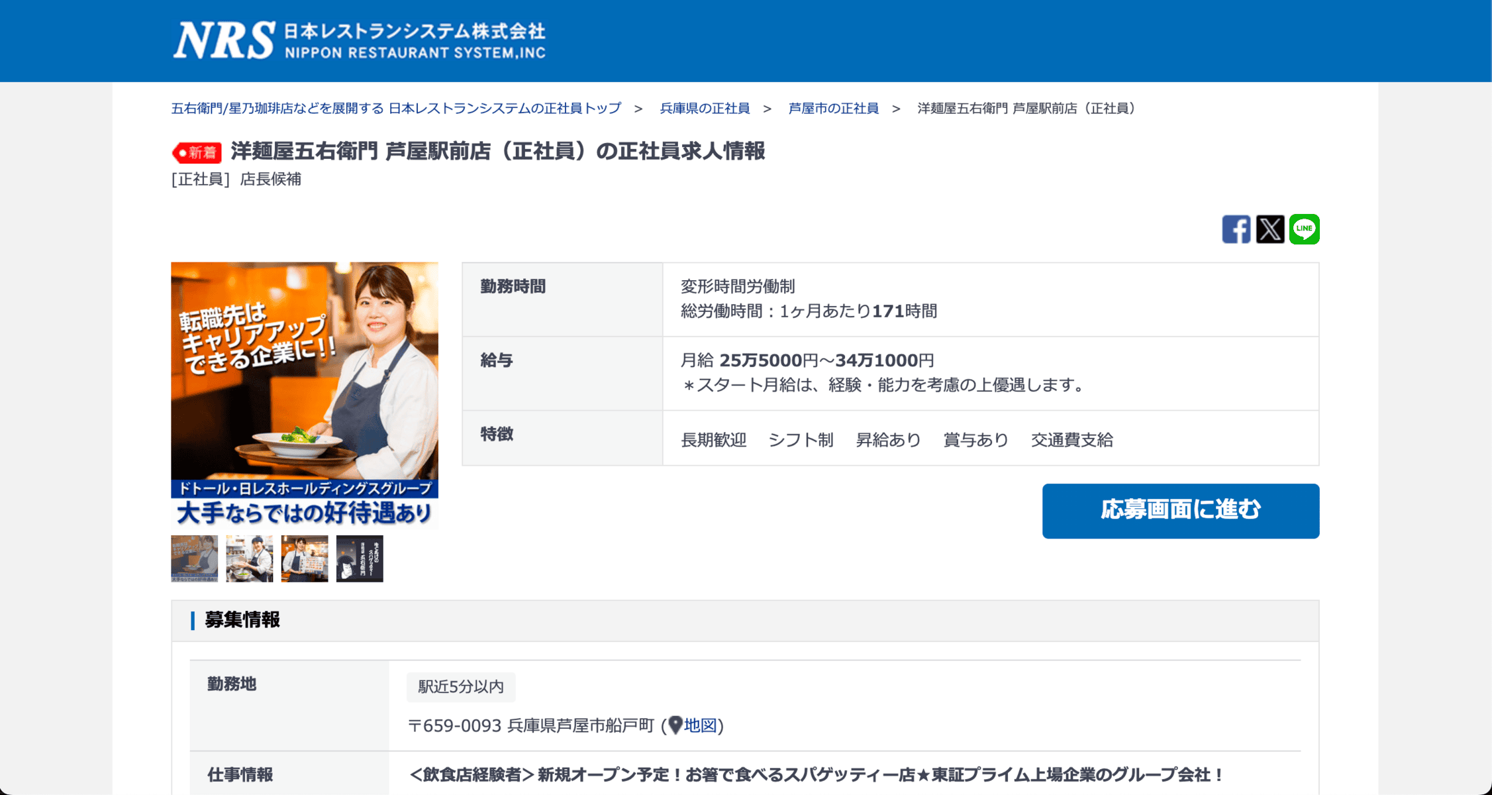1492x795 pixels.
Task: Click the 昇給あり feature label
Action: 888,440
